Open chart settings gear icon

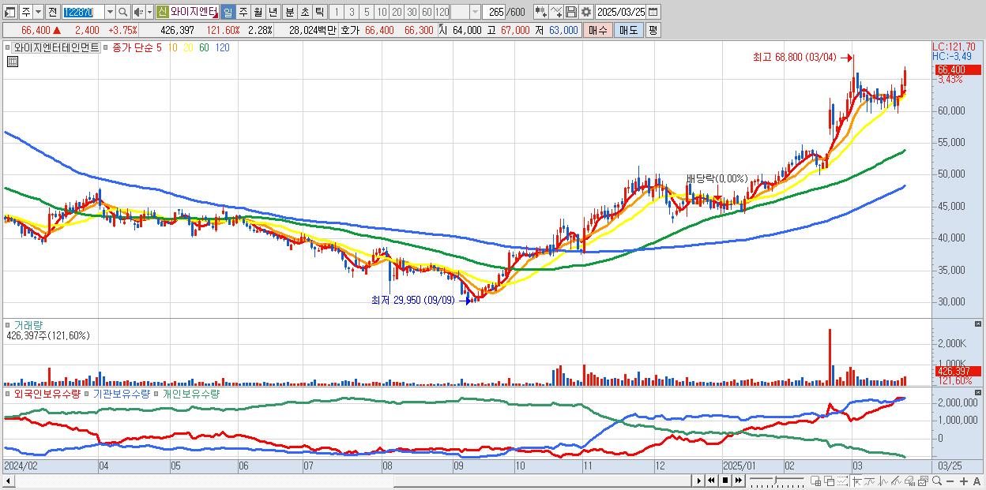pos(585,12)
